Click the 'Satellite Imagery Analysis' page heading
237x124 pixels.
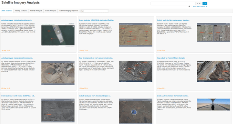point(20,2)
